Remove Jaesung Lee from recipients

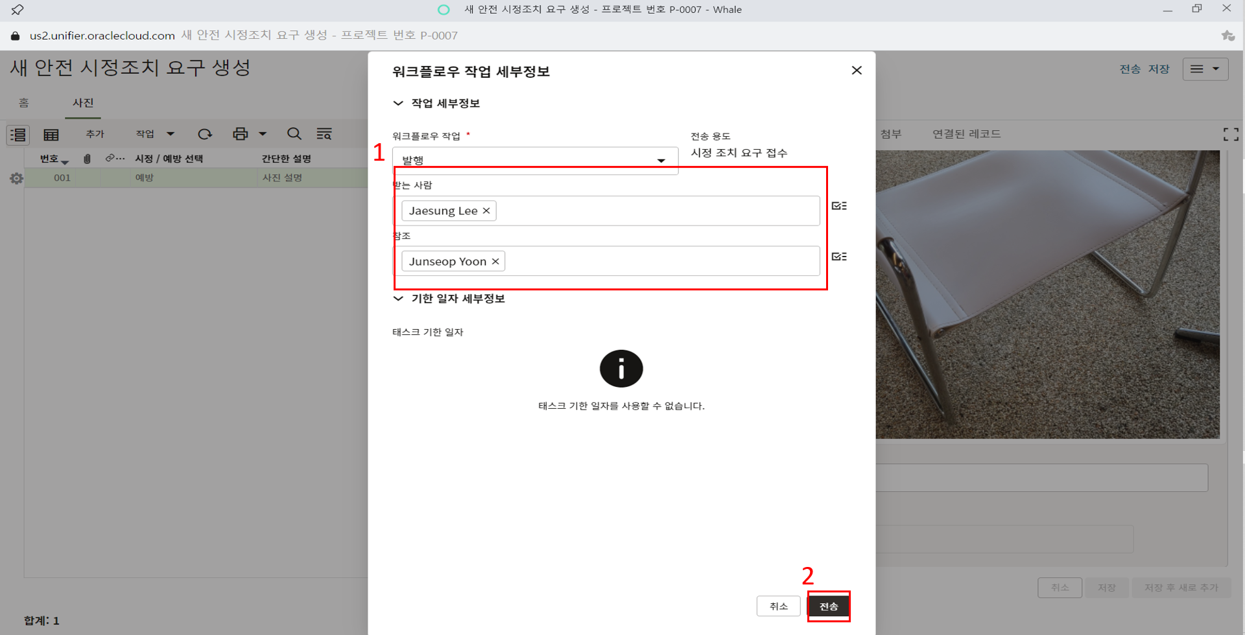point(486,211)
